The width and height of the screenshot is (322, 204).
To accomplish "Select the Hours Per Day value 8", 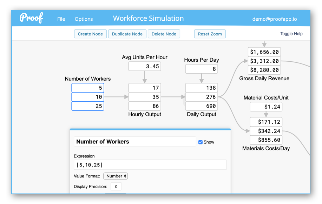I will [x=202, y=69].
